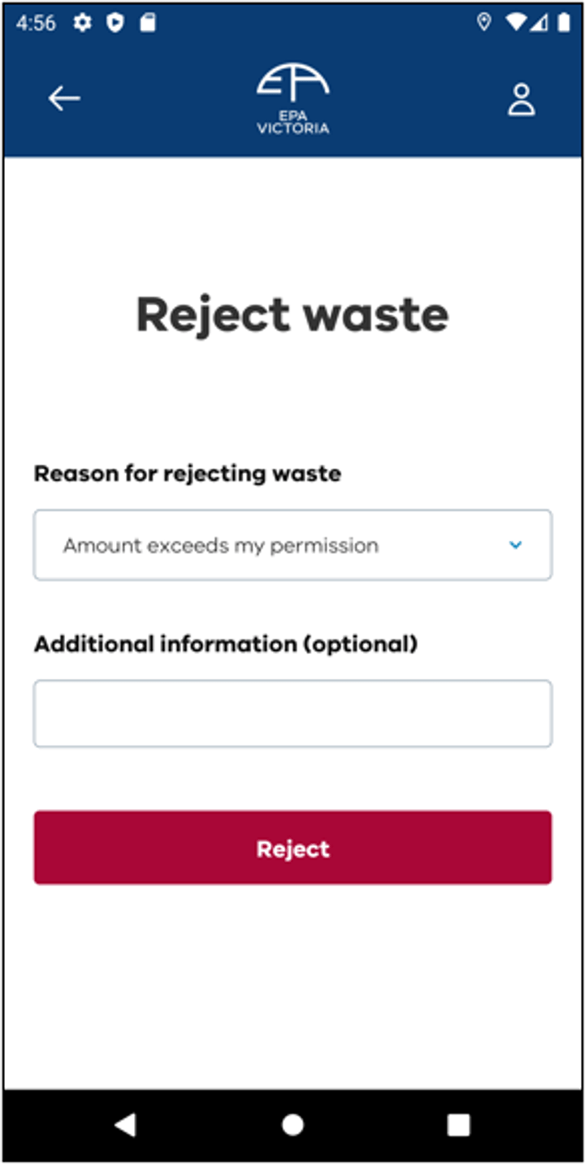
Task: Click the location pin status icon
Action: pos(485,24)
